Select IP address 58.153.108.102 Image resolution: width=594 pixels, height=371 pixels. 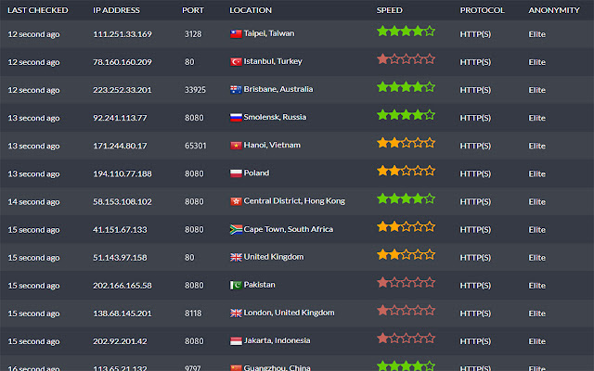click(x=123, y=202)
